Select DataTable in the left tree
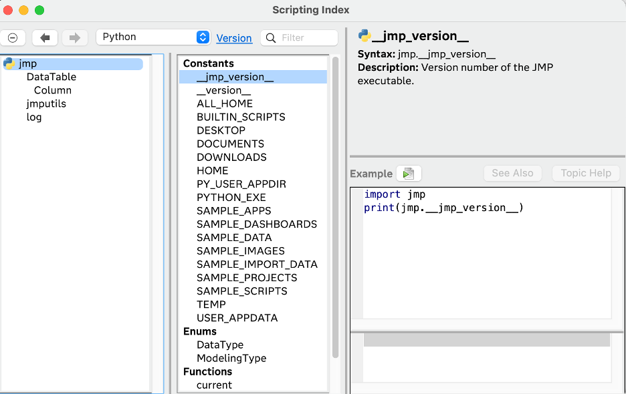Viewport: 626px width, 394px height. pos(51,77)
